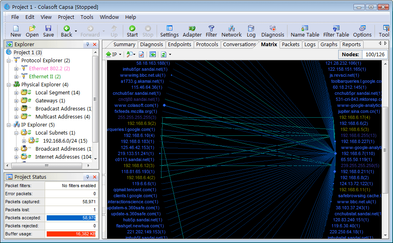The height and width of the screenshot is (243, 393).
Task: Click the checkmark selection icon in Matrix toolbar
Action: point(141,54)
